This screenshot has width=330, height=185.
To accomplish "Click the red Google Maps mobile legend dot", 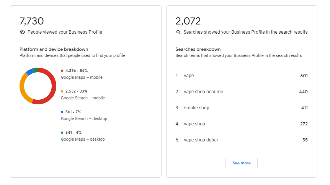I will (x=62, y=71).
